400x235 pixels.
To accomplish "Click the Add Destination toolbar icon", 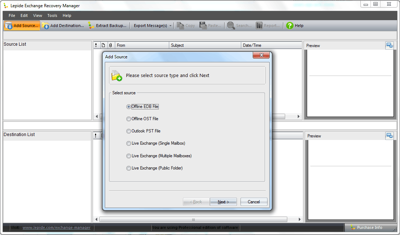I will 45,26.
